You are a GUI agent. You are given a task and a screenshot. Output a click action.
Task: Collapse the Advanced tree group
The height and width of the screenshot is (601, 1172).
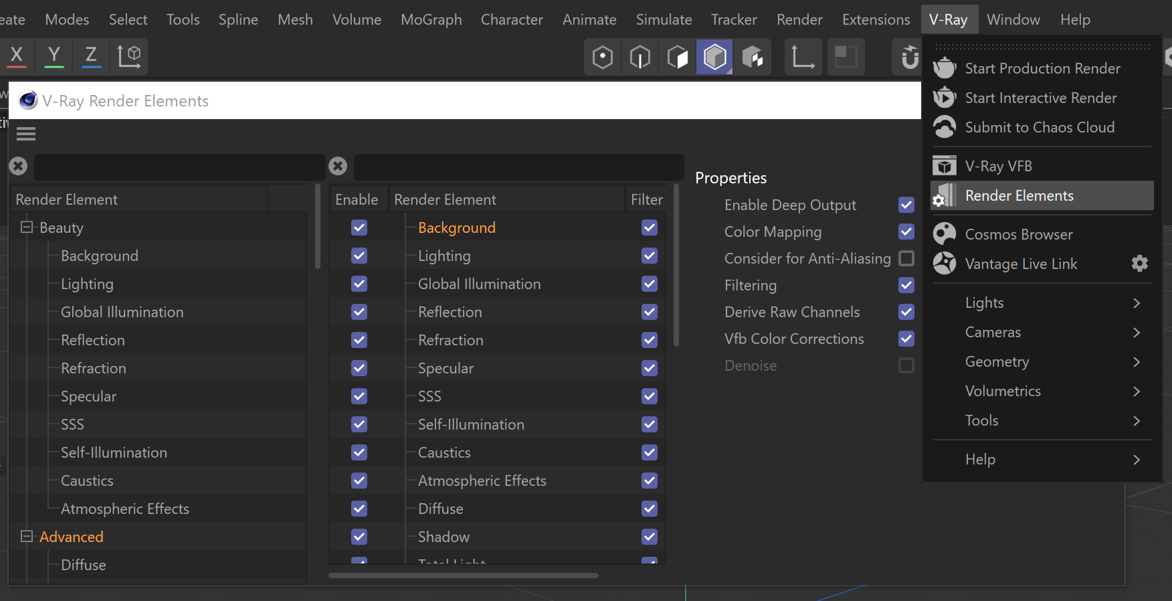[x=27, y=537]
